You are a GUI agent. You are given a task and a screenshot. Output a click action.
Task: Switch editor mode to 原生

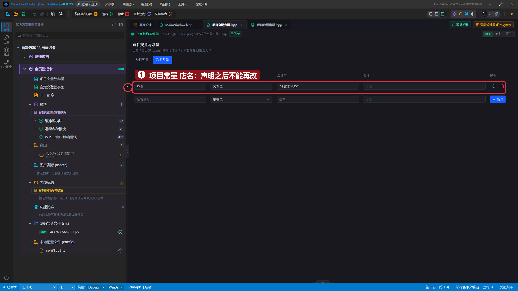click(x=509, y=34)
